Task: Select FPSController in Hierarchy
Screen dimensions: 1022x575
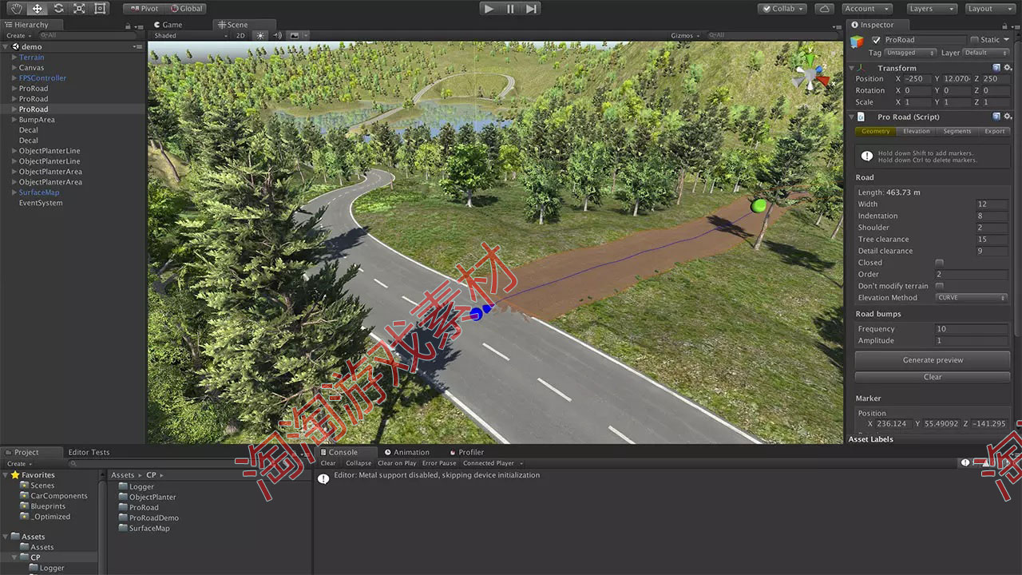Action: tap(42, 78)
